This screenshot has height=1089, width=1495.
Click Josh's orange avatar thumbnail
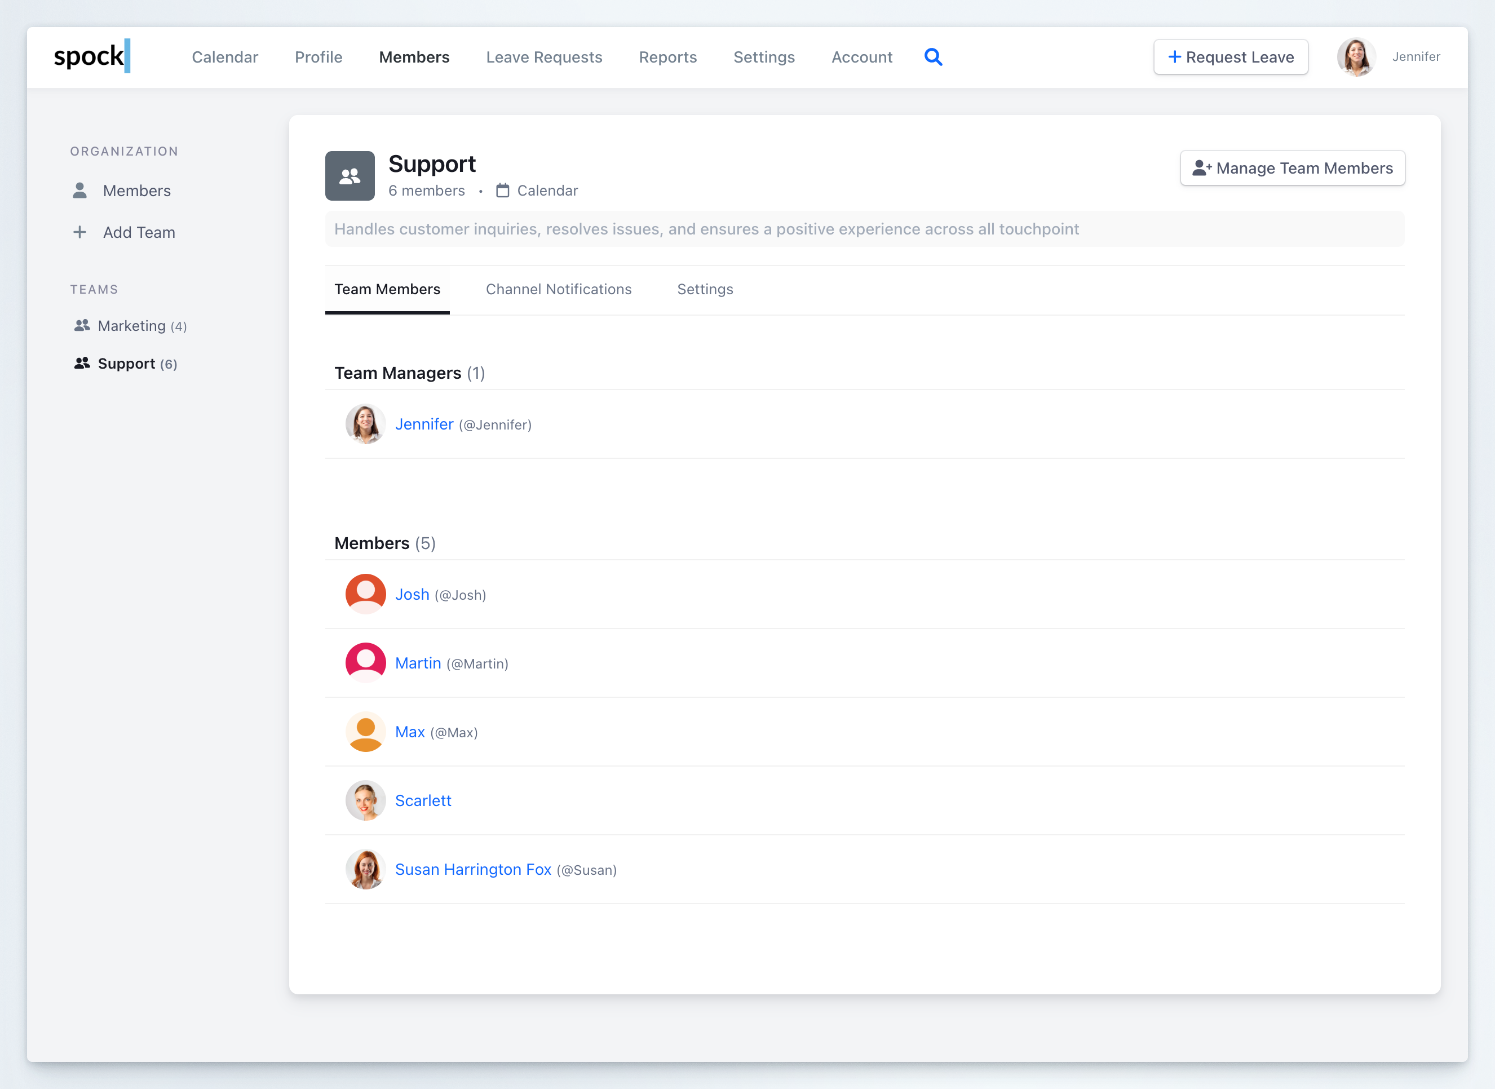365,594
